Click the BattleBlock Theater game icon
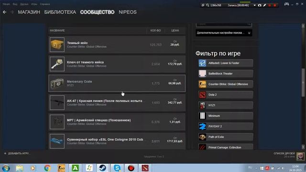This screenshot has height=172, width=306. (x=202, y=74)
